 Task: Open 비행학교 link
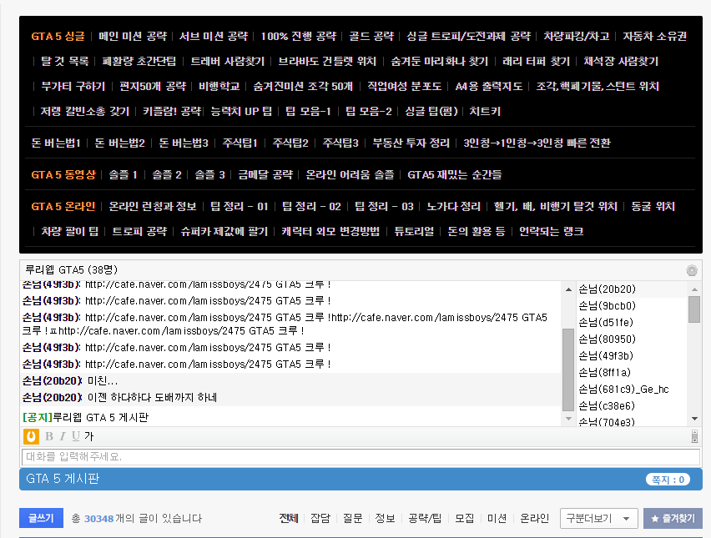coord(219,86)
